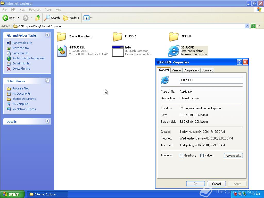Open the File menu
Screen dimensions: 264x198
tap(4, 10)
